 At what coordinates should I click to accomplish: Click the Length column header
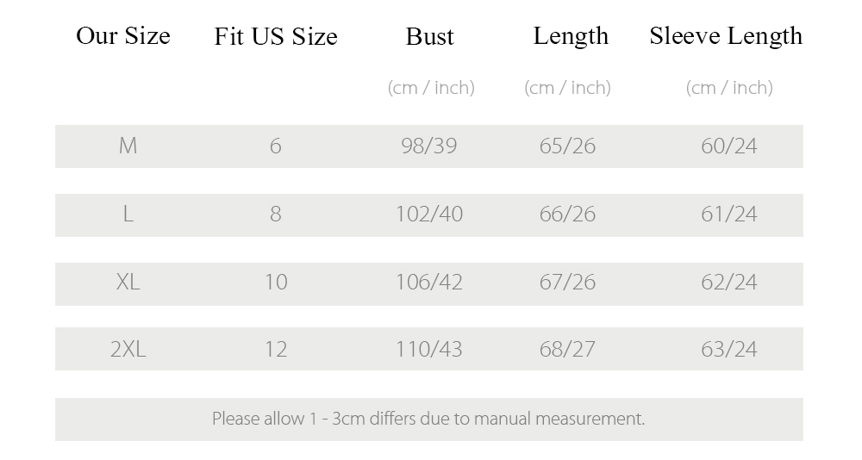[571, 37]
